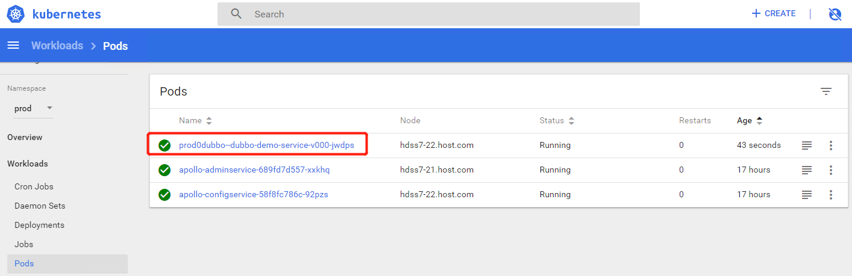Open the Pods filter icon

point(825,91)
